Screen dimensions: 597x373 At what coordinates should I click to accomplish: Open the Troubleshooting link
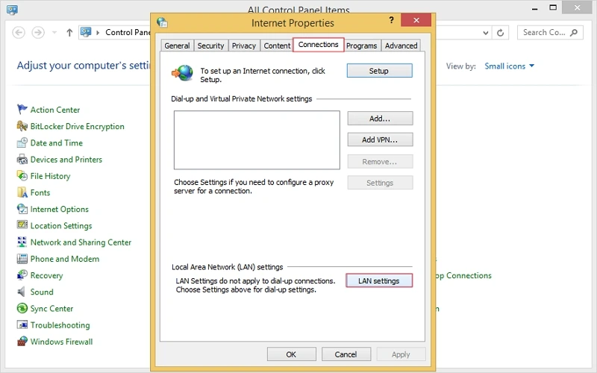click(60, 325)
